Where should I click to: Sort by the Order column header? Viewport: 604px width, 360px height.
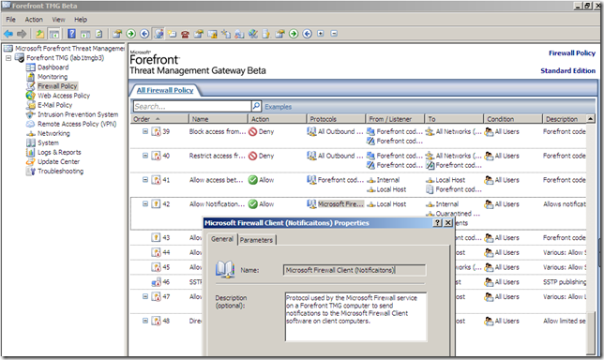point(159,119)
